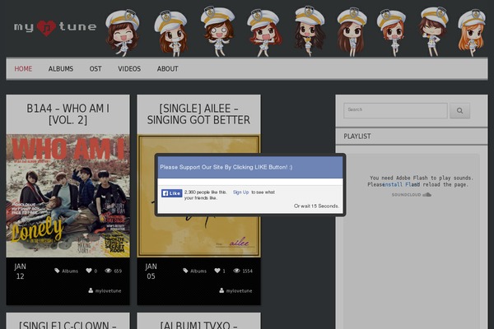Click the '2,380 people like this' text
Image resolution: width=494 pixels, height=329 pixels.
205,192
